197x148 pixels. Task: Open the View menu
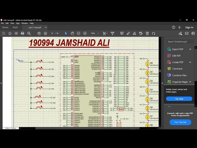click(12, 23)
